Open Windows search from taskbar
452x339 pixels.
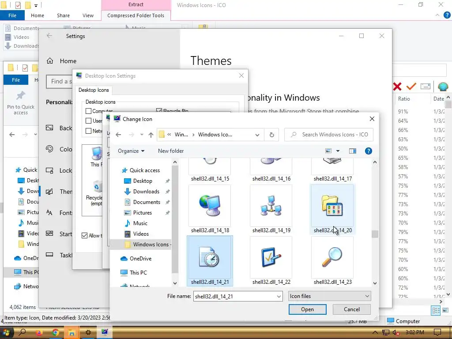click(x=22, y=332)
